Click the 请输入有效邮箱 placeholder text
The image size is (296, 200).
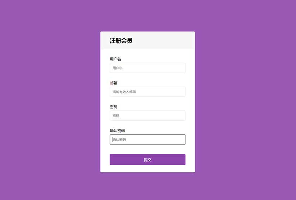pos(124,92)
